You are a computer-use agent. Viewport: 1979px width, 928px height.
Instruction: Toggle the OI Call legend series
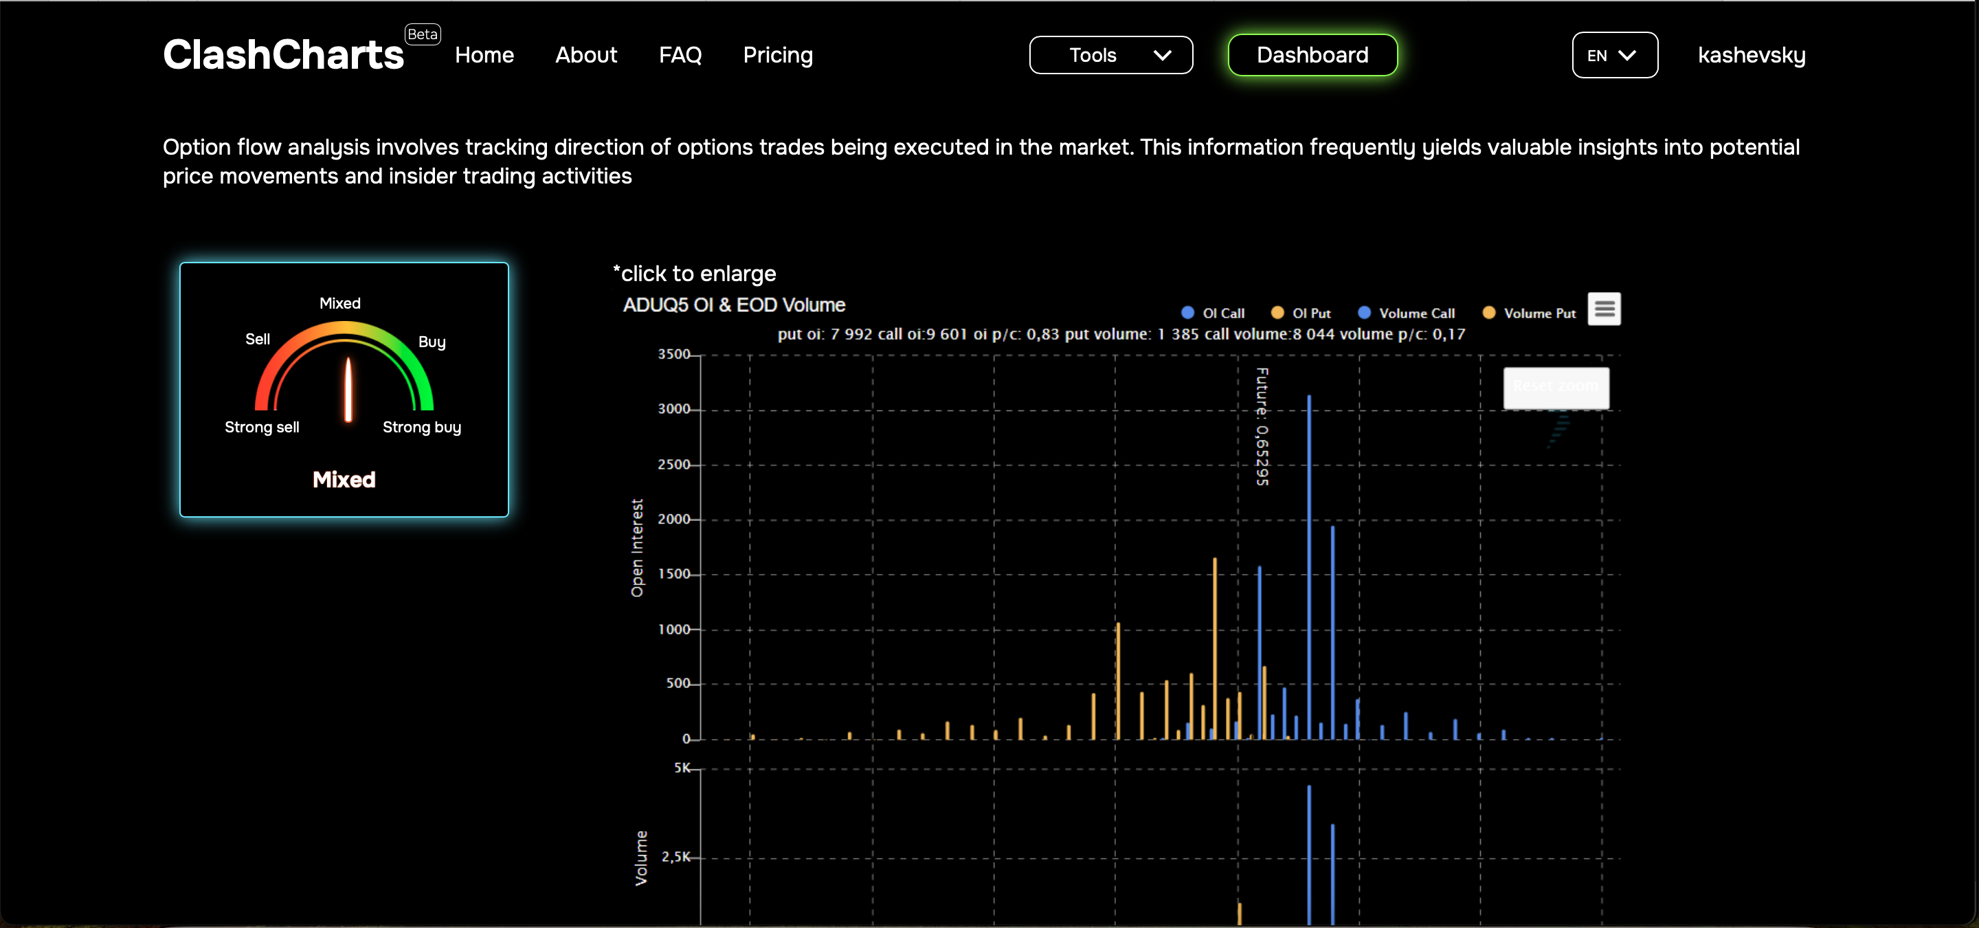[x=1213, y=313]
